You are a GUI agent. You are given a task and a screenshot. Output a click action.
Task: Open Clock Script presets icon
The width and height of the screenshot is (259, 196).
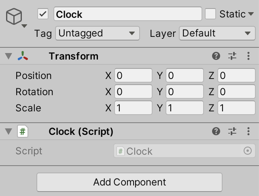pyautogui.click(x=232, y=131)
